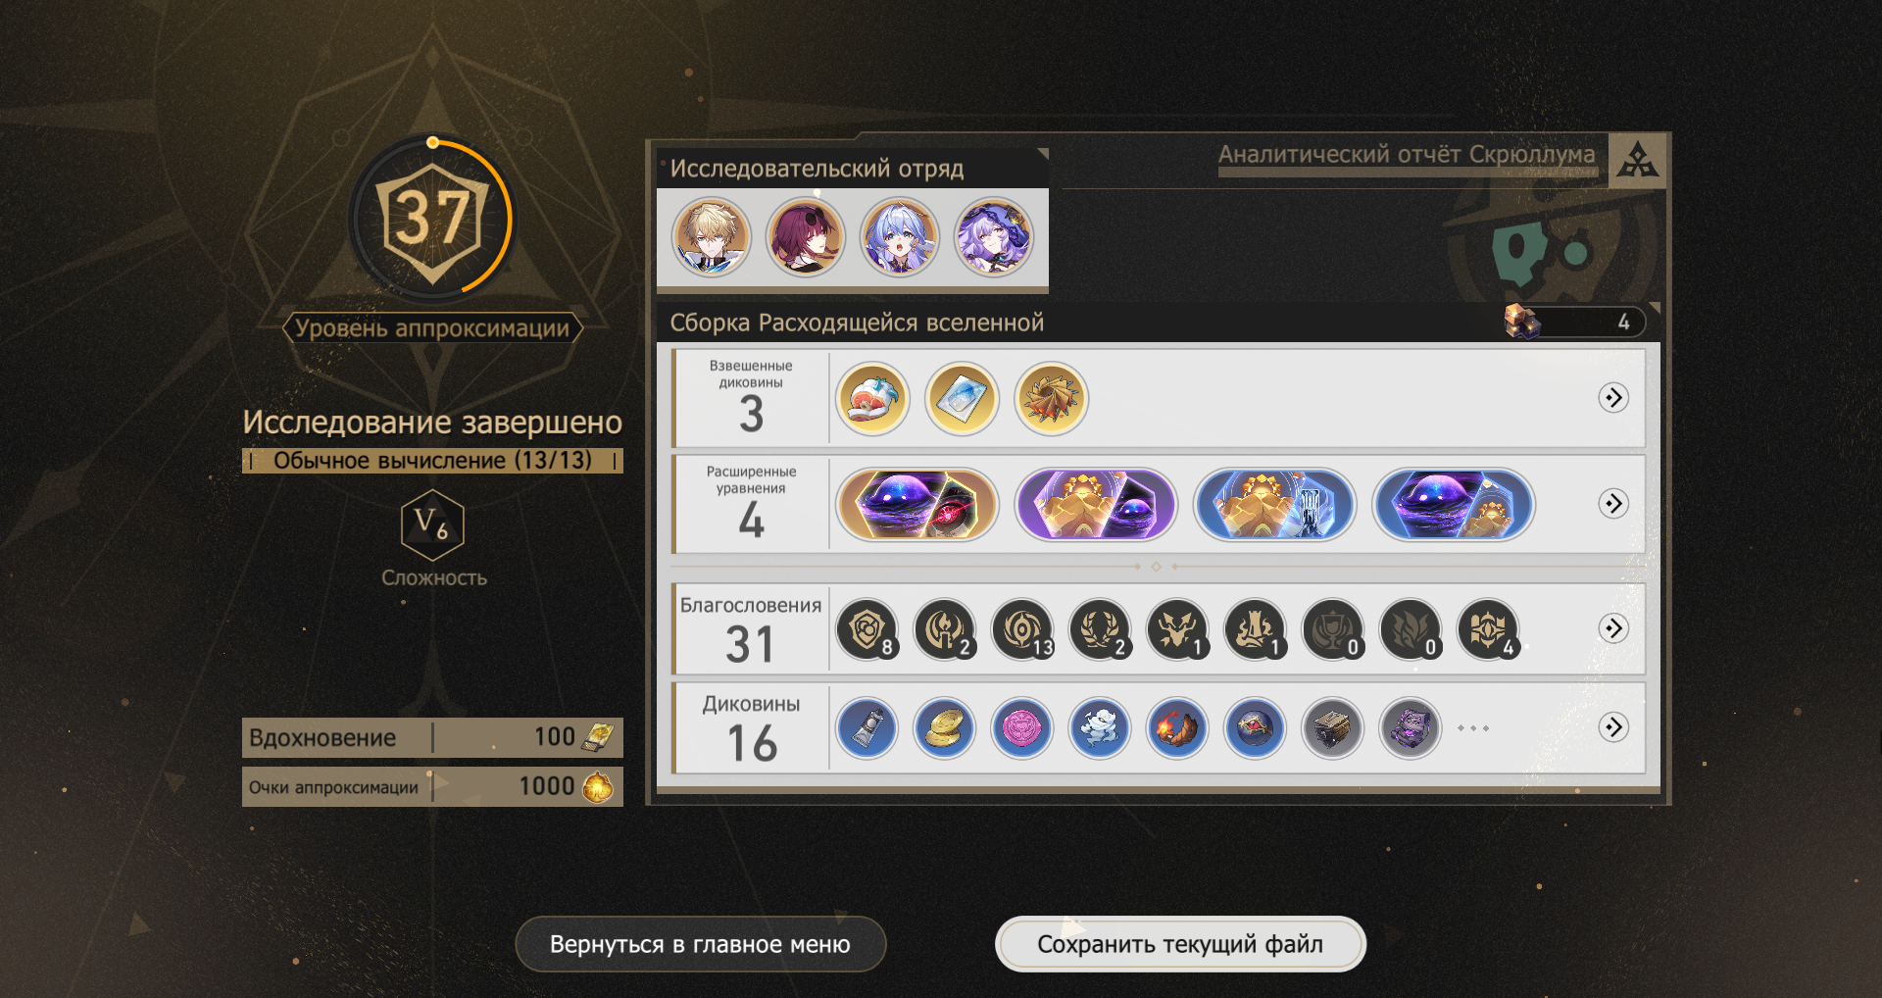Click the blue crystal card weighted curio
The width and height of the screenshot is (1882, 998).
pos(962,398)
